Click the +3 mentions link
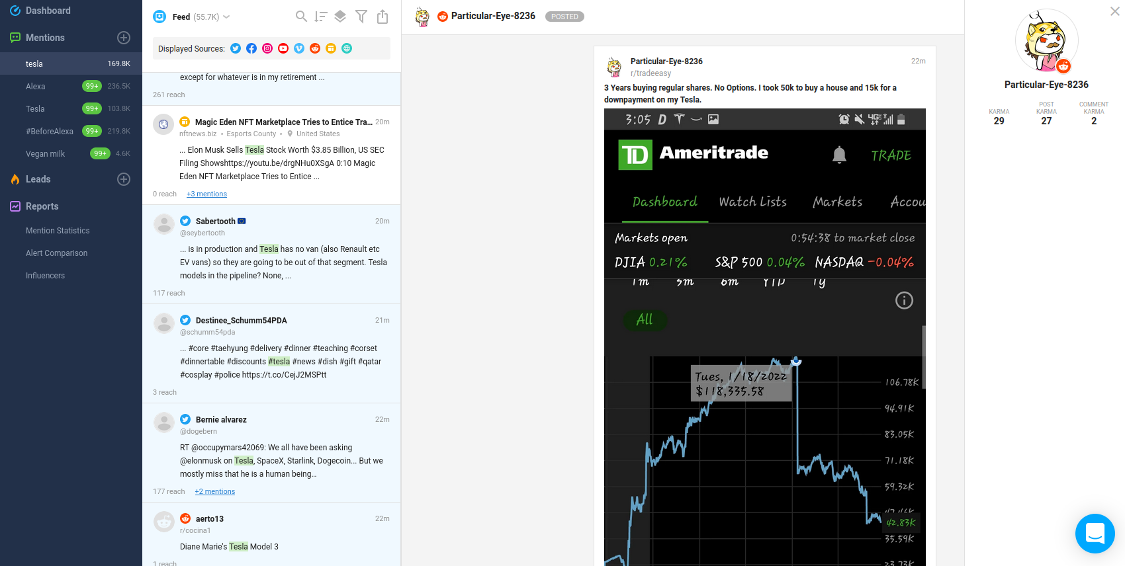The image size is (1125, 566). 206,194
